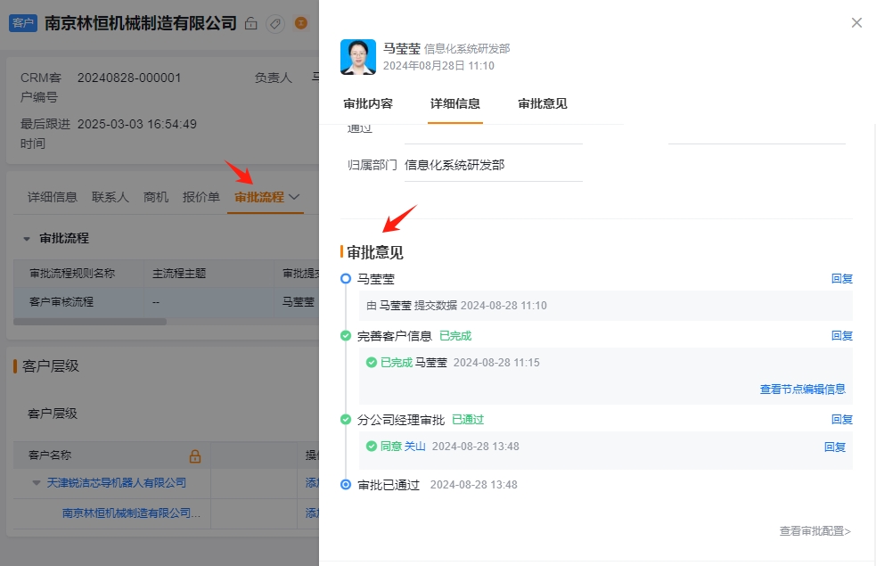The width and height of the screenshot is (876, 566).
Task: Open 商机 tab
Action: 156,197
